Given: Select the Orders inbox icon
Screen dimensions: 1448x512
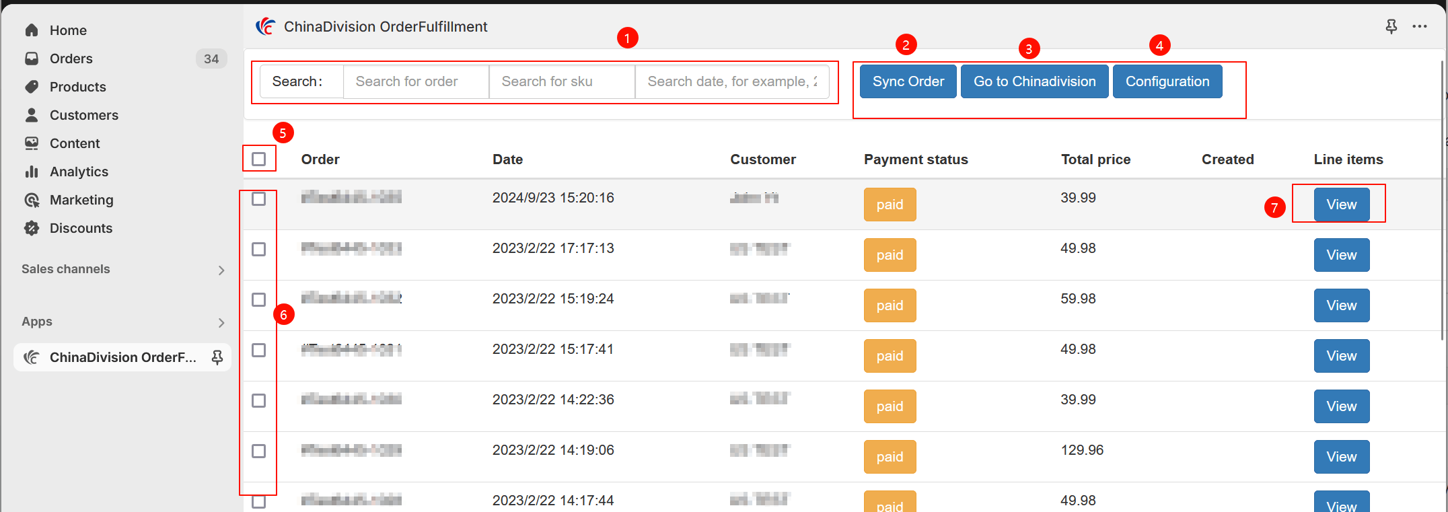Looking at the screenshot, I should 32,59.
